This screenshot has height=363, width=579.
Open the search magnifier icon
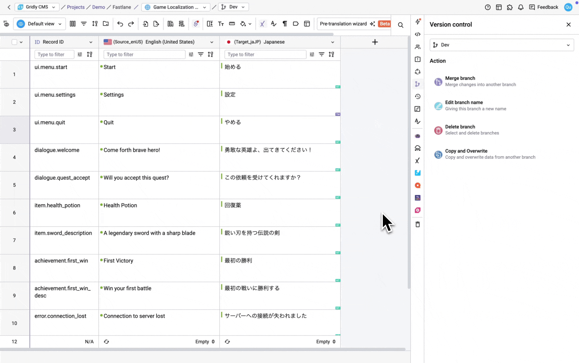click(x=400, y=25)
